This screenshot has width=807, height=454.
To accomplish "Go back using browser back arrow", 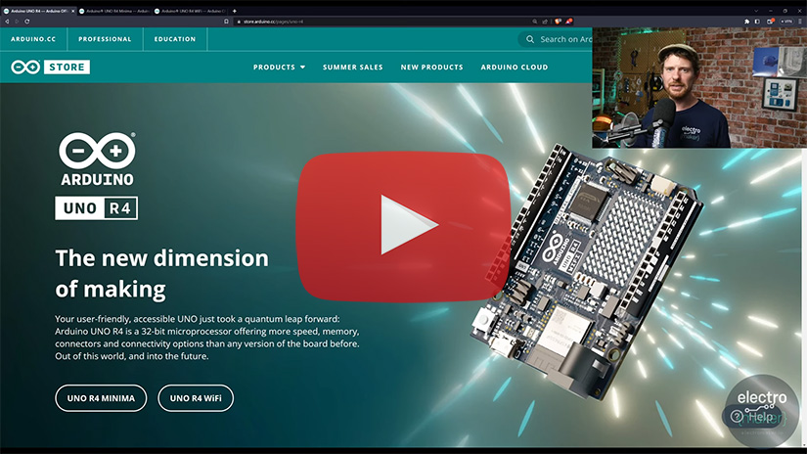I will tap(7, 22).
